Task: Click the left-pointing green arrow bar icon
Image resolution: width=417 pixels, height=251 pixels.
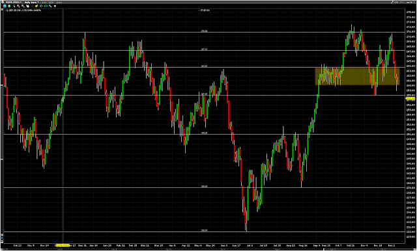Action: 41,6
